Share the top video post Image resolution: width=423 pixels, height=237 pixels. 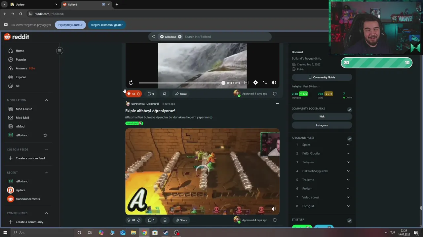point(181,94)
